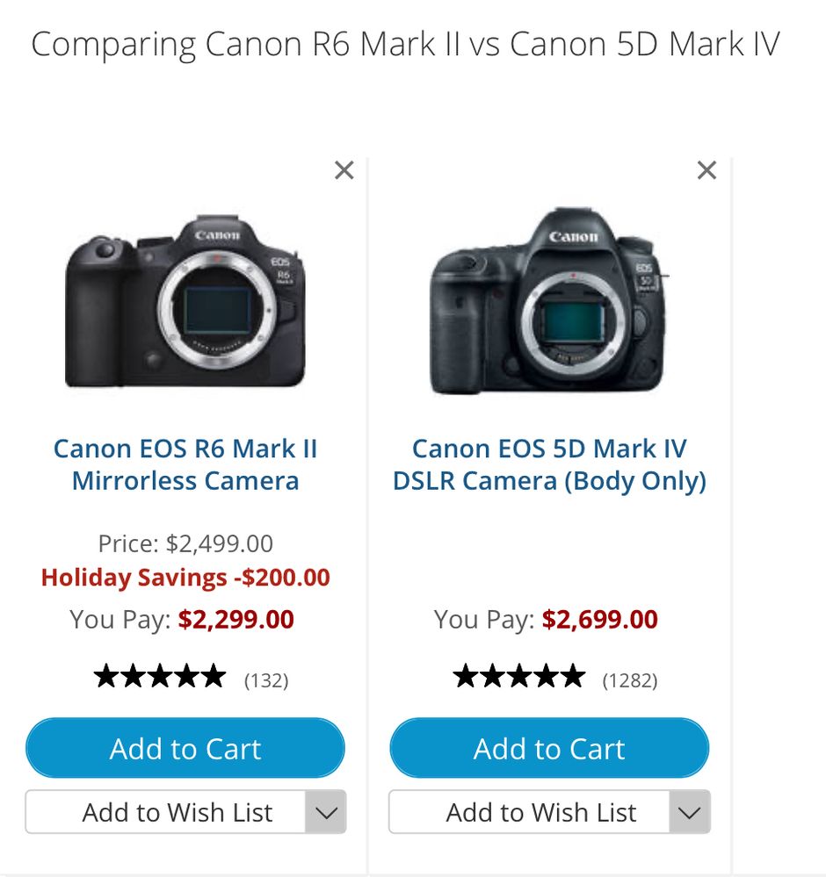Click the Comparing Canon R6 Mark II heading
Image resolution: width=826 pixels, height=877 pixels.
coord(405,45)
